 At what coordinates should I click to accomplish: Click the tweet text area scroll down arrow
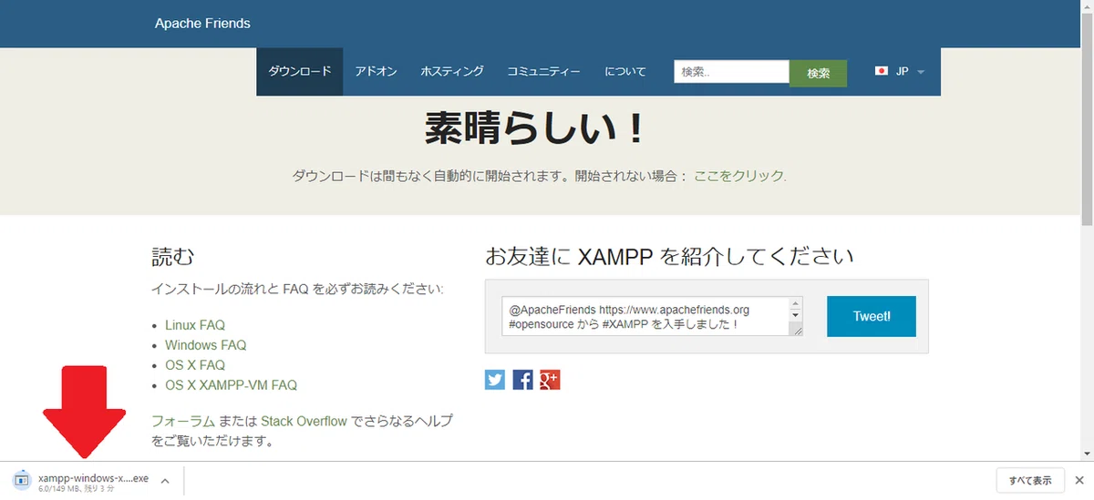796,315
